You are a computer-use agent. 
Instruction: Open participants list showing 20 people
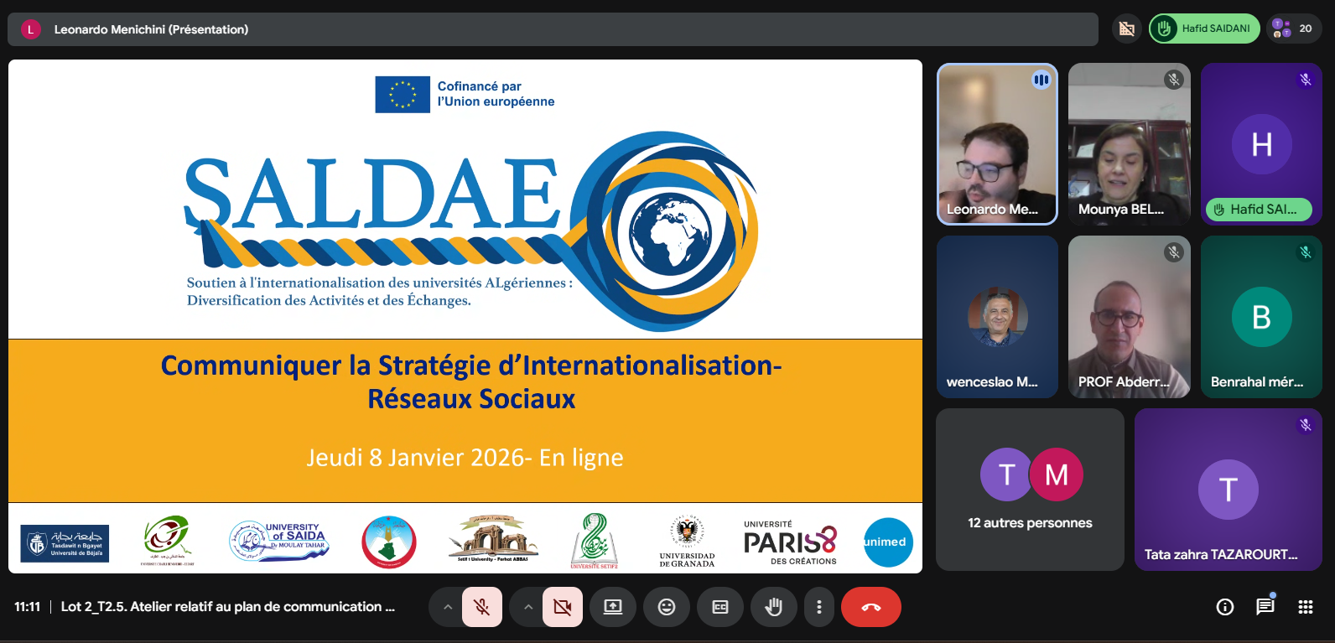1294,29
